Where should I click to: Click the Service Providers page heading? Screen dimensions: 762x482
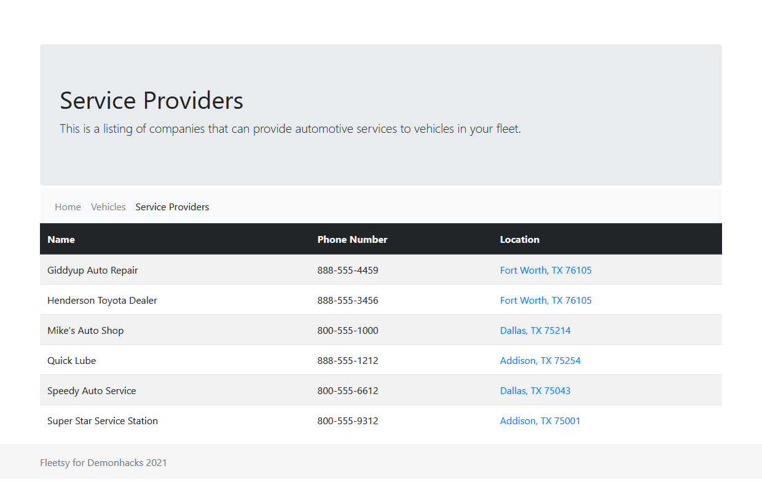click(151, 101)
